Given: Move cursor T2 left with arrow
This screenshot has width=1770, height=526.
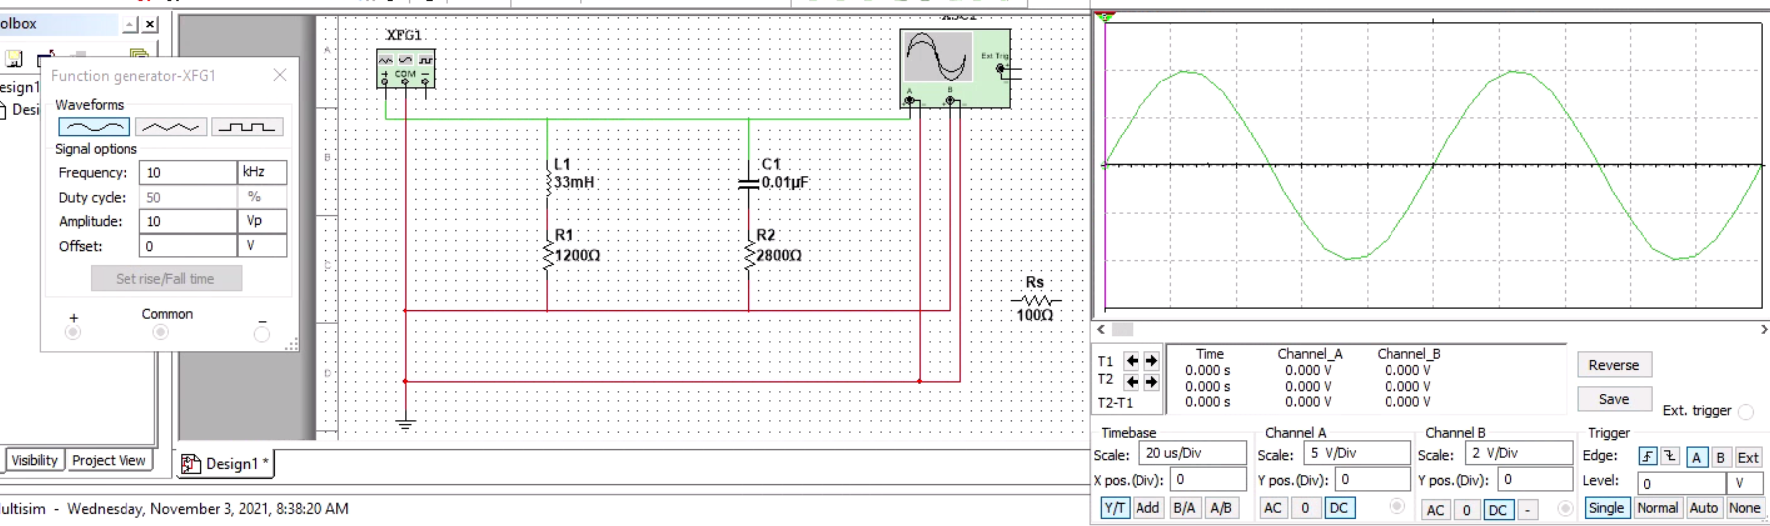Looking at the screenshot, I should point(1132,382).
